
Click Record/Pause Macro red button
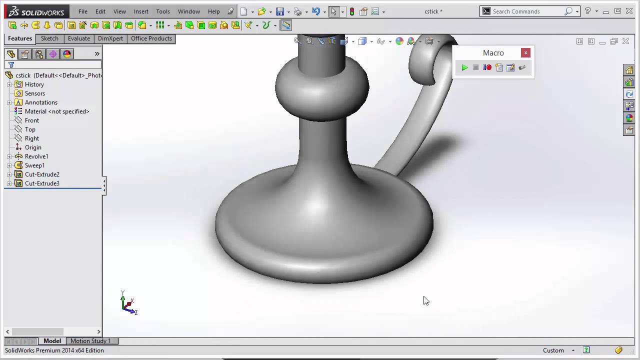click(x=487, y=67)
